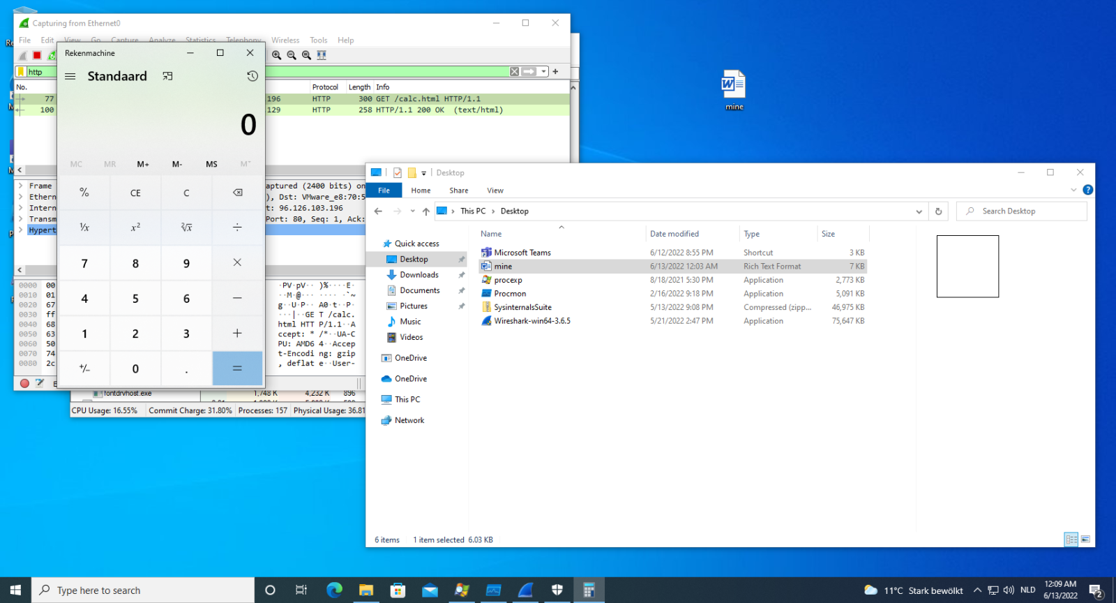1116x603 pixels.
Task: Expand the File Explorer ribbon chevron
Action: tap(1073, 190)
